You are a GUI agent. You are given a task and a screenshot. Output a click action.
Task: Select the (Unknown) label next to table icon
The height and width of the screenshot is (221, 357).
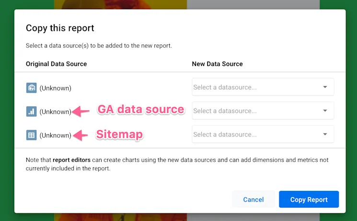[55, 135]
